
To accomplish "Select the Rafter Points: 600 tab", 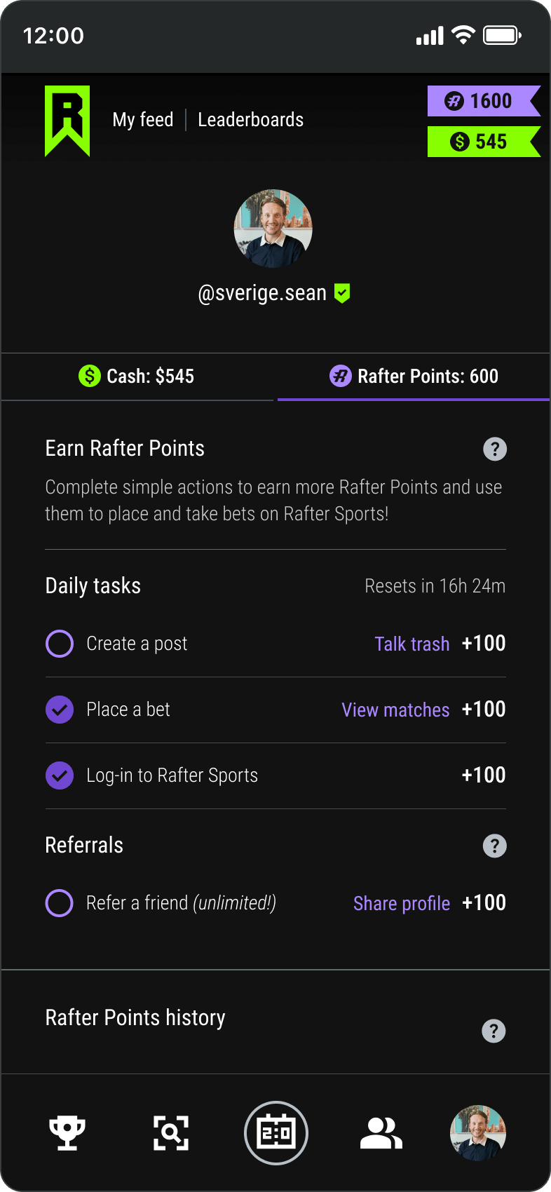I will (x=414, y=377).
